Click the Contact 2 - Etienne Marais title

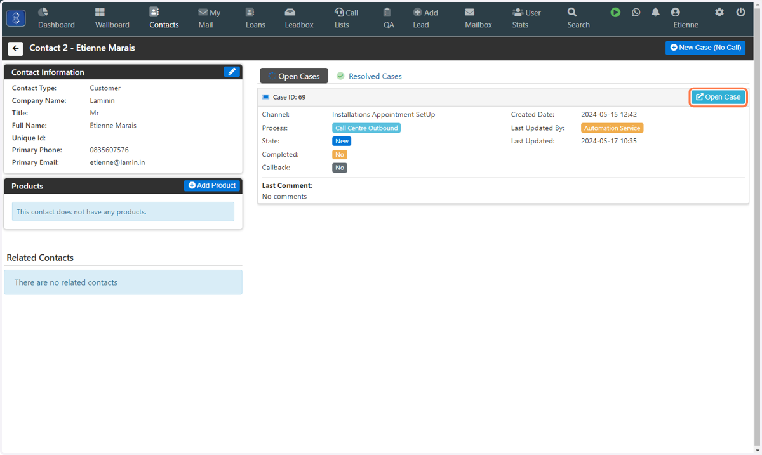(82, 48)
